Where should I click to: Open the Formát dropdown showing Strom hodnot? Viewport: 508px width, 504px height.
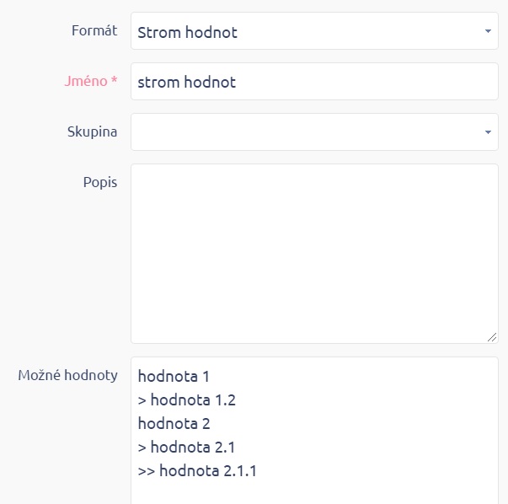tap(313, 32)
